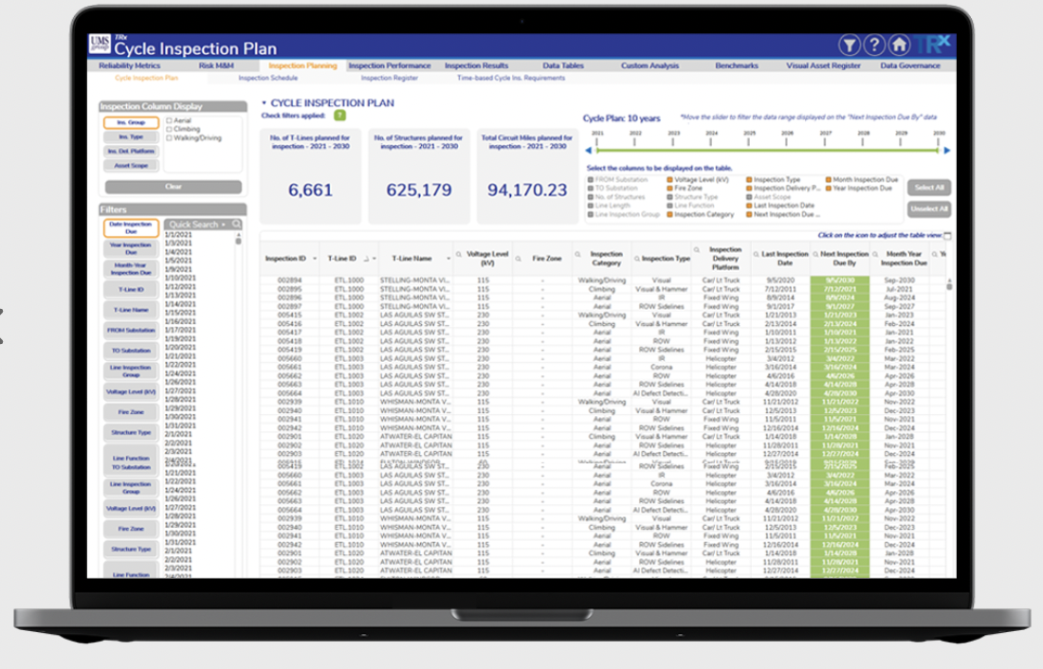The width and height of the screenshot is (1043, 669).
Task: Toggle the Fire Zone column checkbox
Action: coord(668,189)
